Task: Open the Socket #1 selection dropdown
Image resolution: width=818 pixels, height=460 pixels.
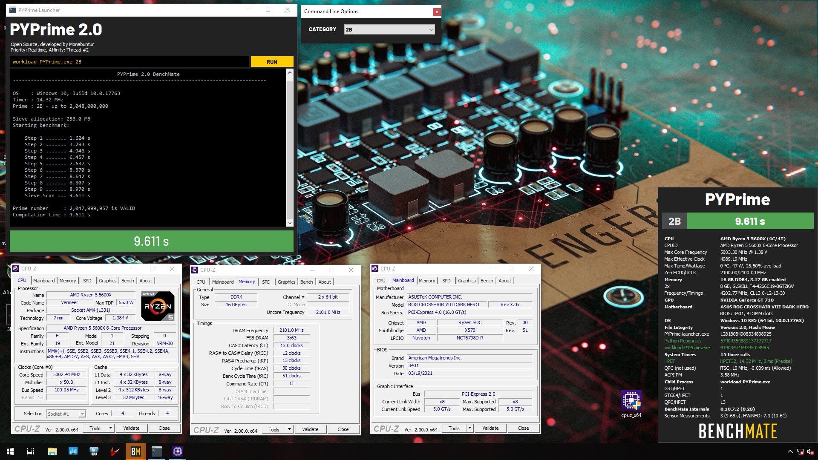Action: 66,414
